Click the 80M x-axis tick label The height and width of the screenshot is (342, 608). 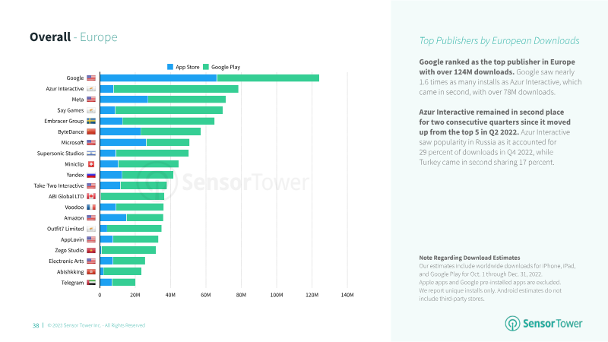pyautogui.click(x=241, y=295)
